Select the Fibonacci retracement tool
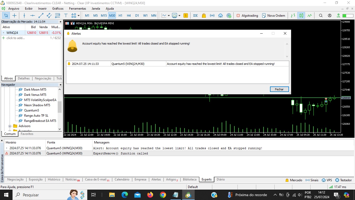Viewport: 355px width, 200px height. [x=57, y=15]
